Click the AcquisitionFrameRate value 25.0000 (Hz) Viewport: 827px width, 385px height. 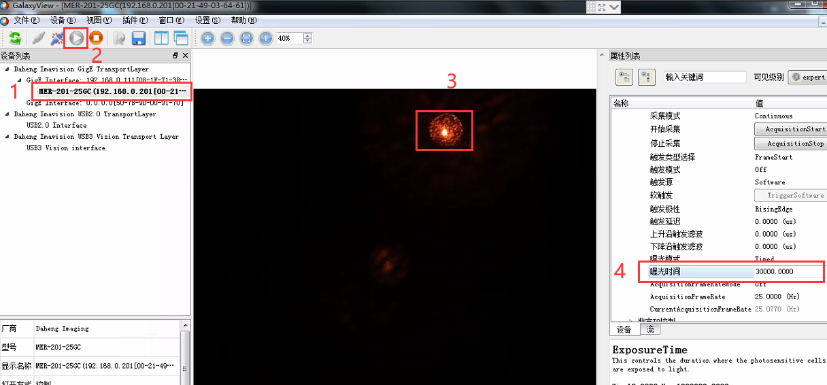pos(777,297)
